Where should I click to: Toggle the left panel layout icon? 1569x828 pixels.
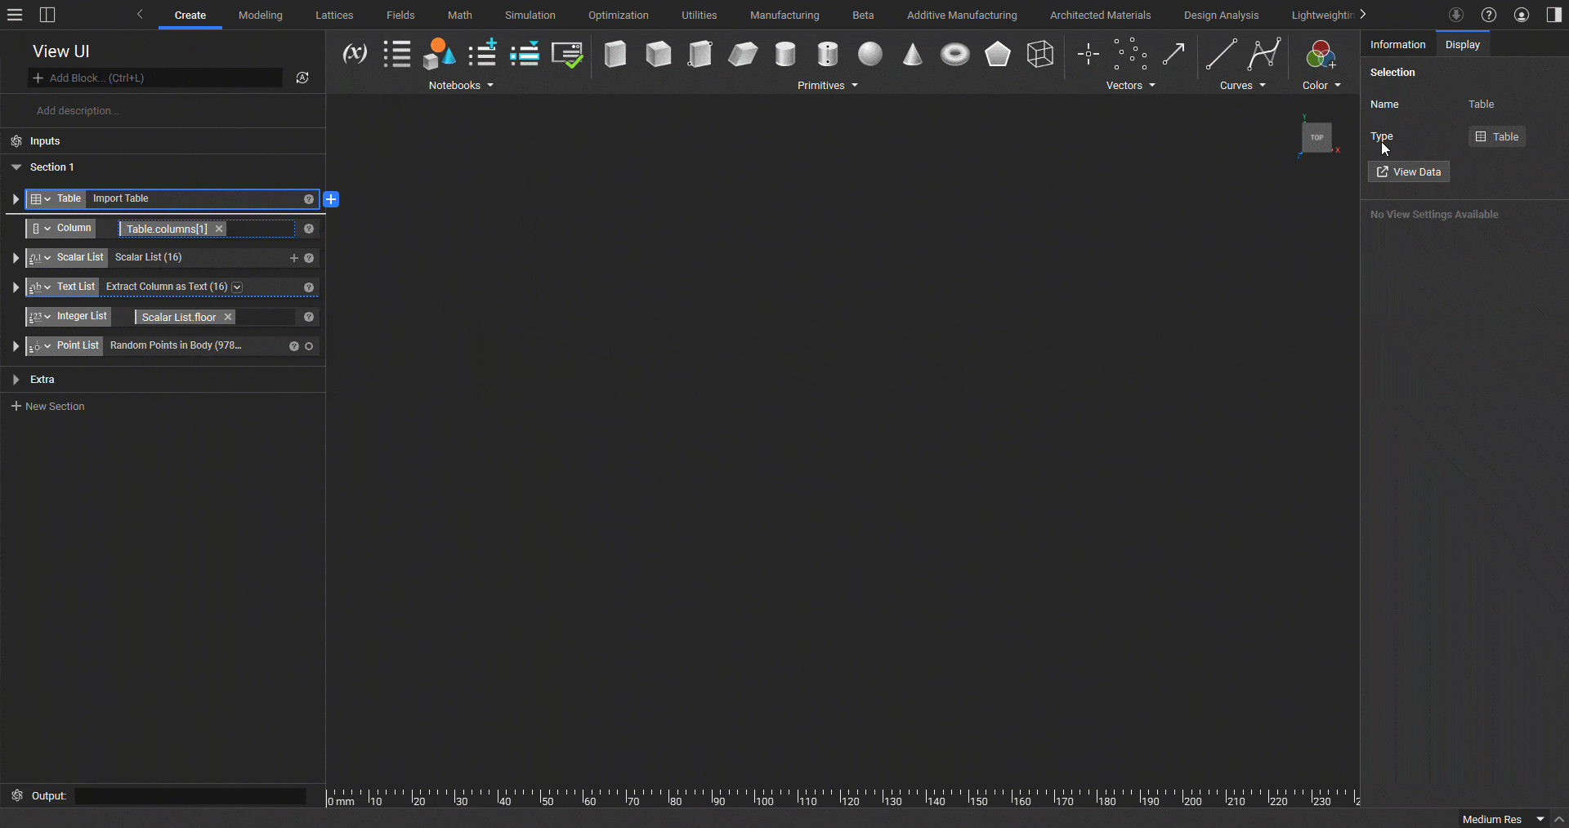point(47,15)
